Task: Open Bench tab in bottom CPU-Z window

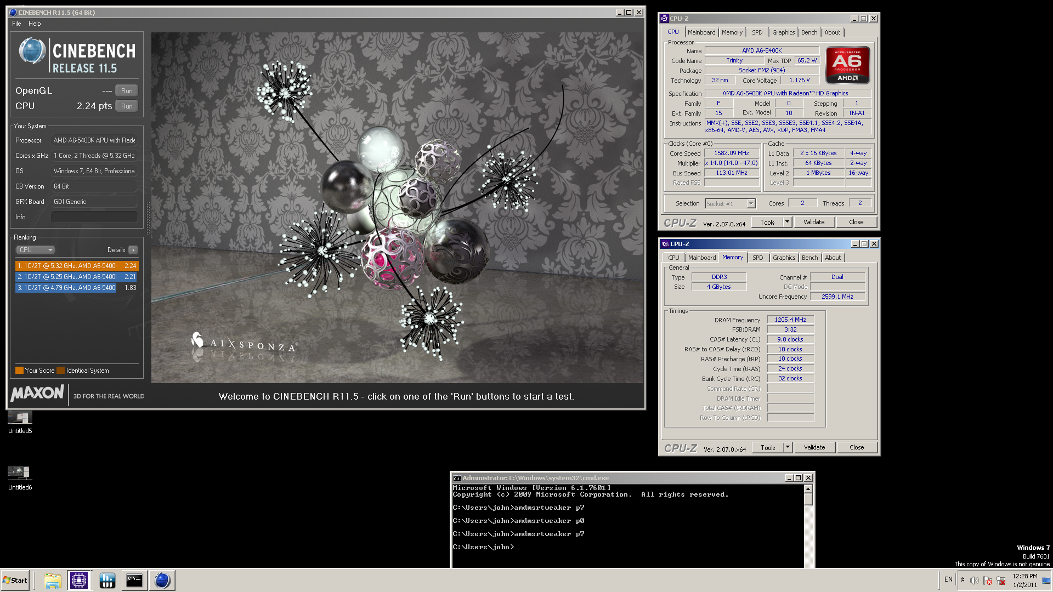Action: 809,258
